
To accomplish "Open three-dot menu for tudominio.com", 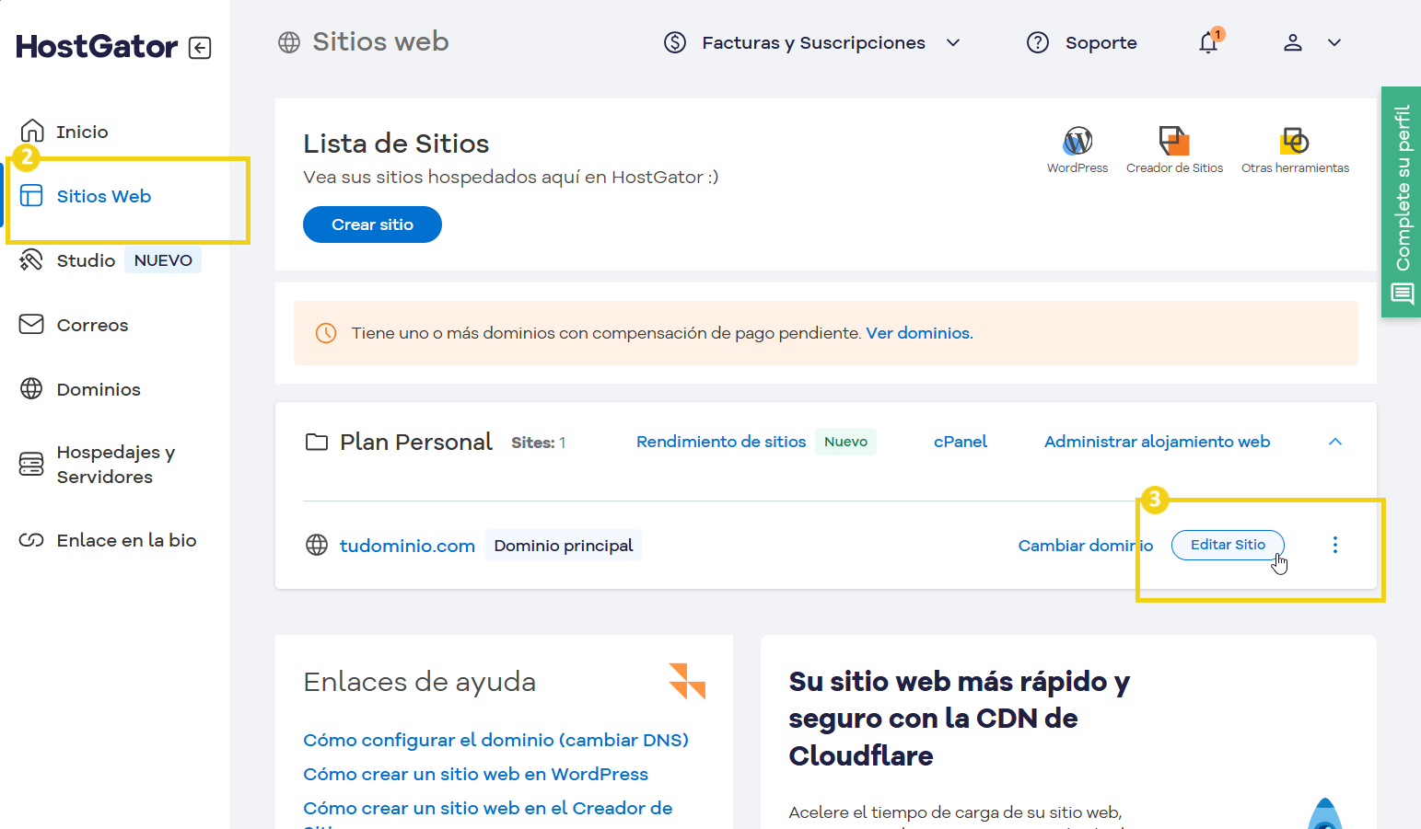I will tap(1335, 545).
